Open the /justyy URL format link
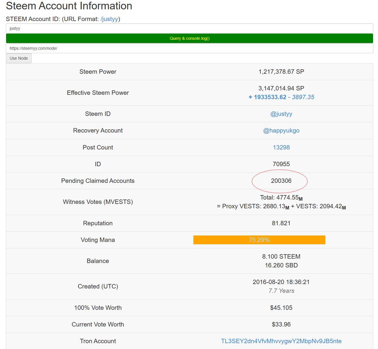 click(x=109, y=19)
